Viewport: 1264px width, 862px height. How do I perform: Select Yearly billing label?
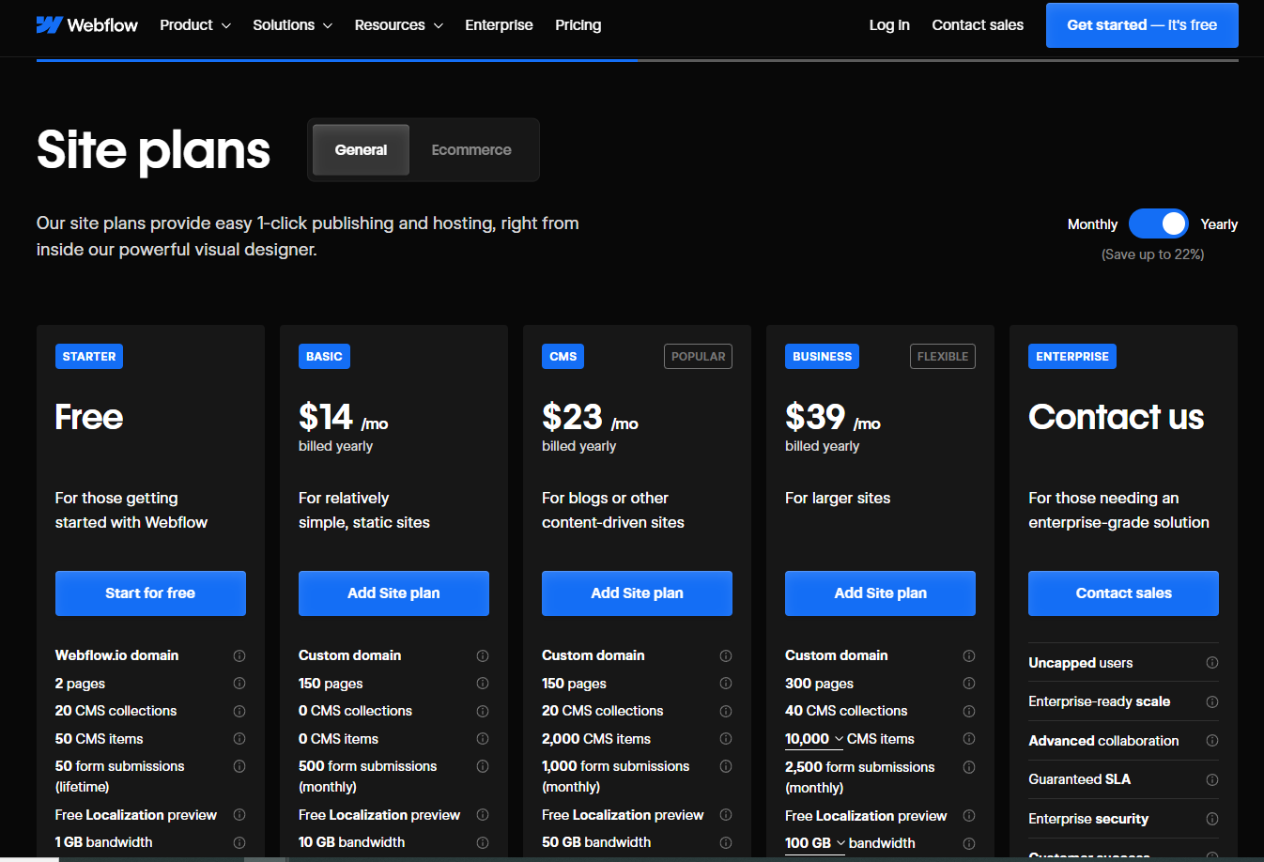[1219, 224]
